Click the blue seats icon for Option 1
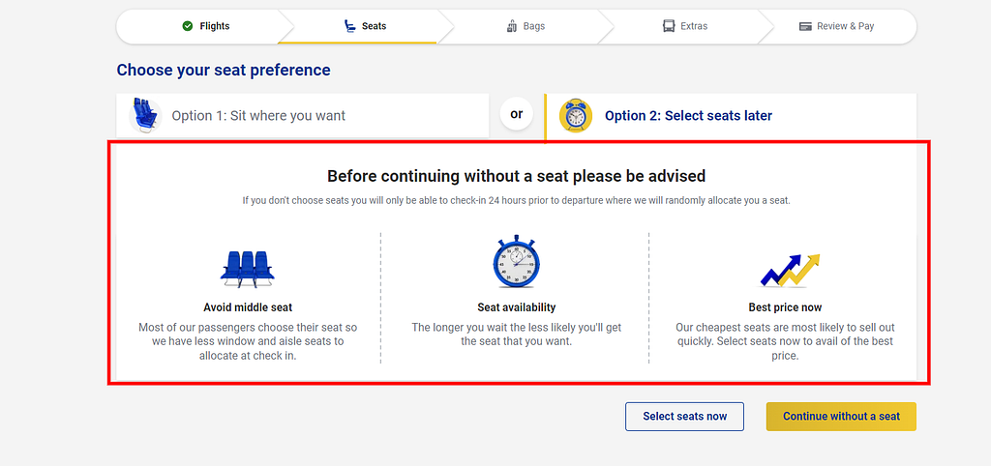Image resolution: width=991 pixels, height=466 pixels. (145, 116)
